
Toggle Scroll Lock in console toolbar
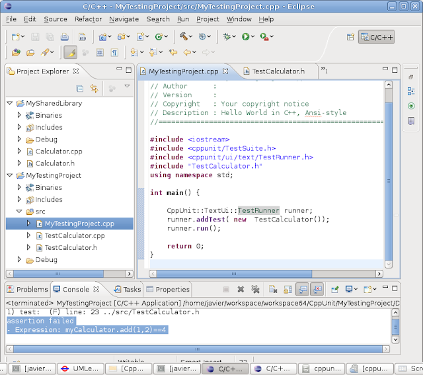(x=288, y=290)
